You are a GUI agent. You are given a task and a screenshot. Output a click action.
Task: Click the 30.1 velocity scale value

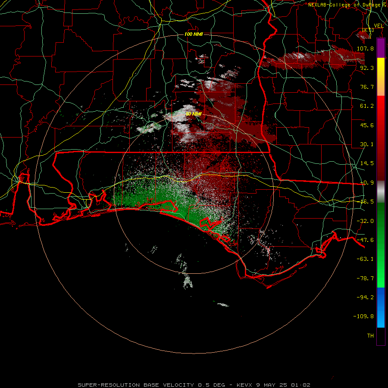[367, 144]
